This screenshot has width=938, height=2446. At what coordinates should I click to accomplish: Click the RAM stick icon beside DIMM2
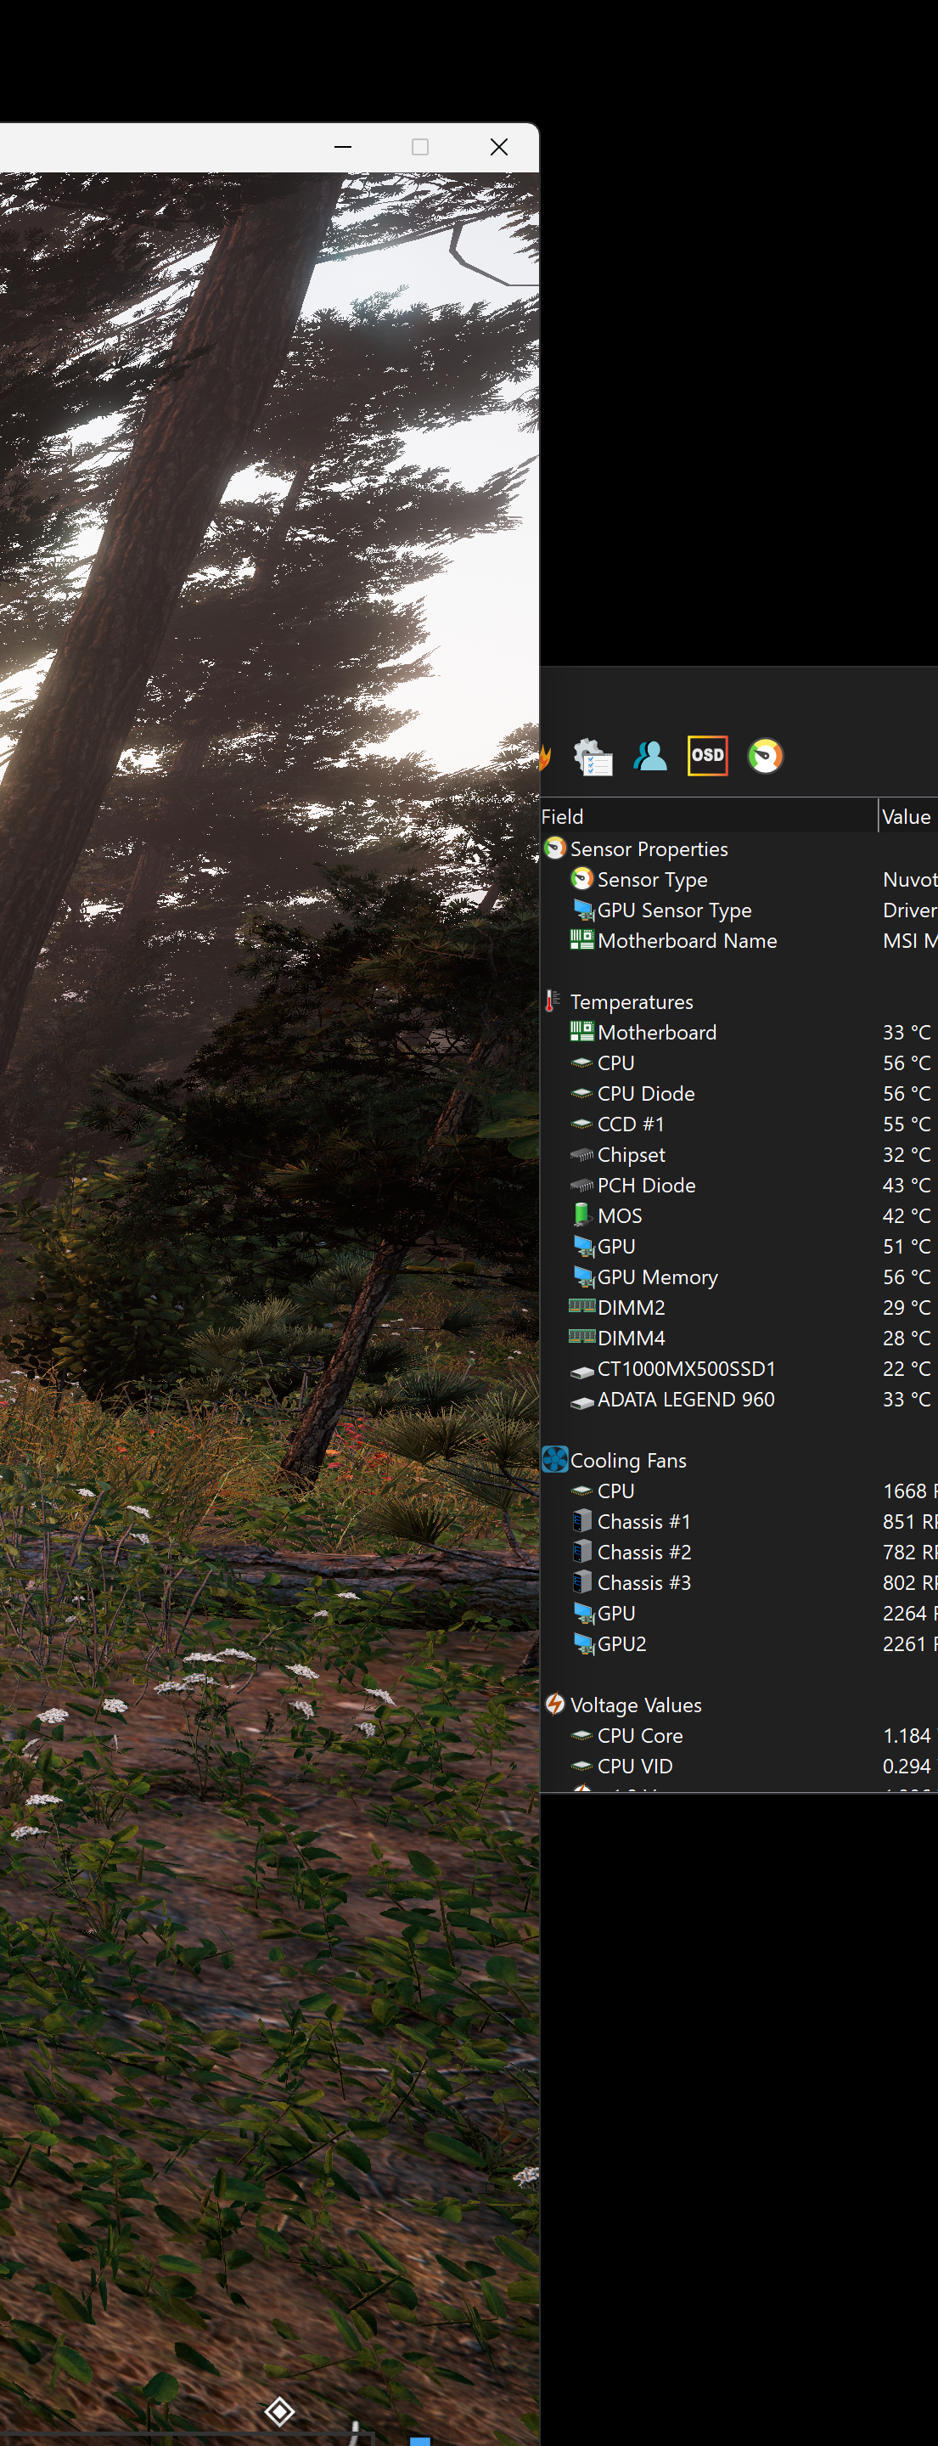[x=582, y=1305]
